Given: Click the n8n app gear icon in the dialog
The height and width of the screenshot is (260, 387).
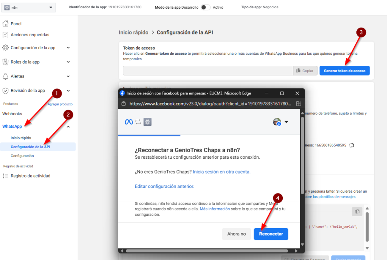Looking at the screenshot, I should (148, 122).
